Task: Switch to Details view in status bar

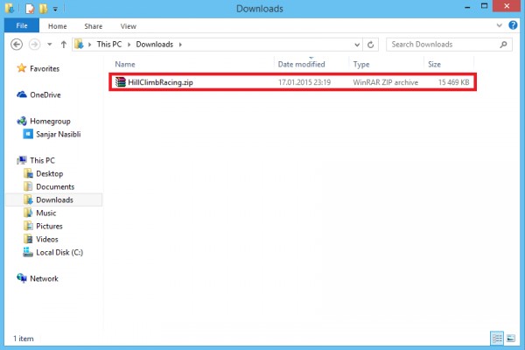Action: point(497,339)
